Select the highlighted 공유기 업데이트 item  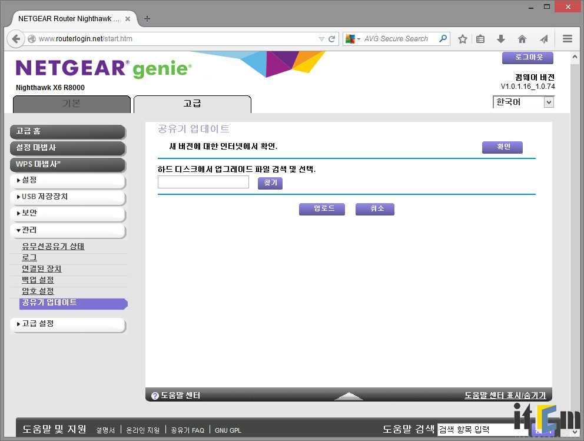pyautogui.click(x=74, y=303)
